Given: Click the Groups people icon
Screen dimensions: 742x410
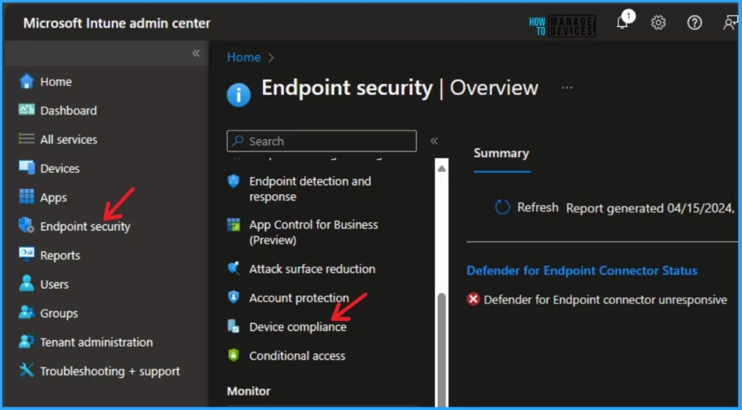Looking at the screenshot, I should pyautogui.click(x=27, y=312).
